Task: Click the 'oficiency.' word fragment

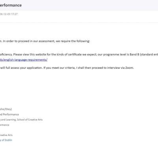Action: pyautogui.click(x=6, y=55)
